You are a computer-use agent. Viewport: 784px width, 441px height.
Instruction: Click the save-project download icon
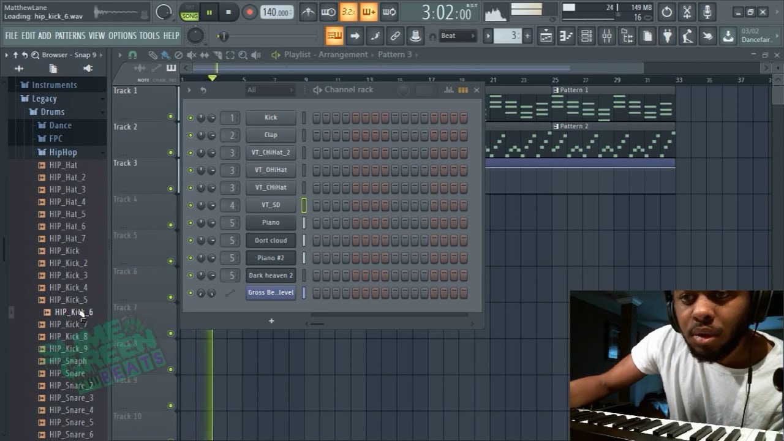[728, 36]
